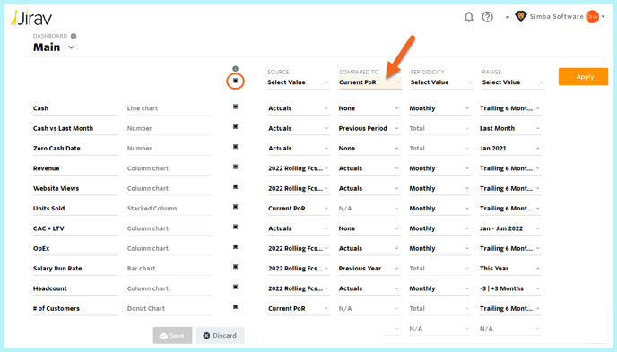Expand the Main dashboard chevron
Image resolution: width=617 pixels, height=352 pixels.
tap(71, 47)
